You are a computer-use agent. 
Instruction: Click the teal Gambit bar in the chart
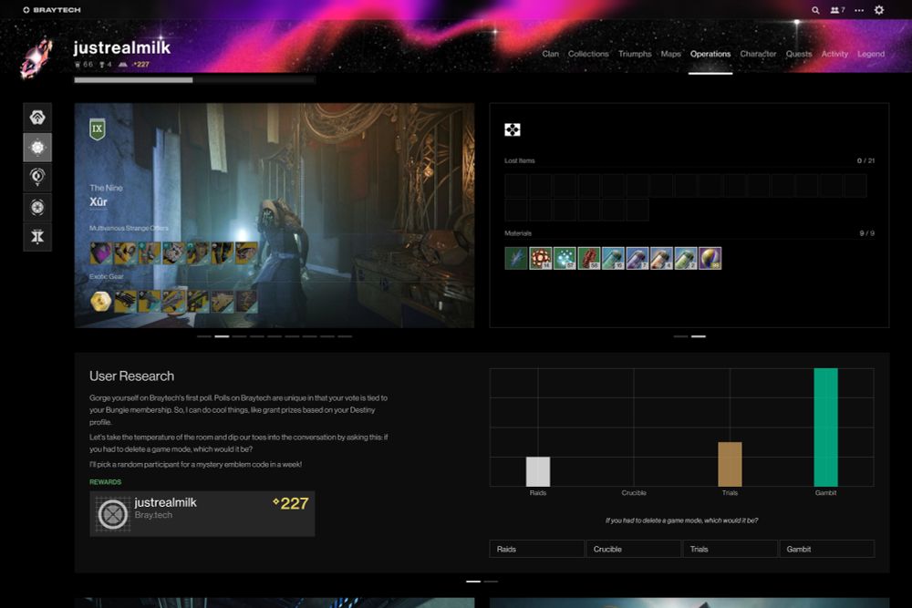coord(826,428)
